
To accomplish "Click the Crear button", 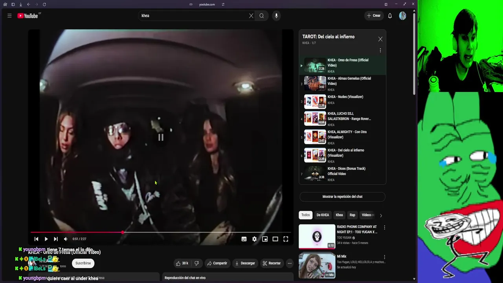I will [374, 16].
